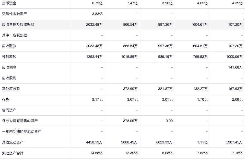Screen dimensions: 246x159
Task: Select the 3.67亿 inventory value cell
Action: click(132, 99)
